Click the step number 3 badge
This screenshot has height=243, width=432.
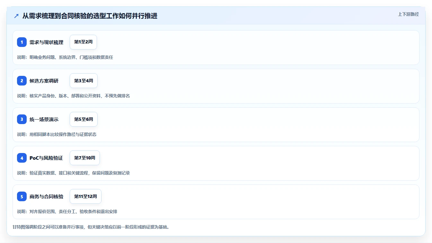click(x=22, y=119)
